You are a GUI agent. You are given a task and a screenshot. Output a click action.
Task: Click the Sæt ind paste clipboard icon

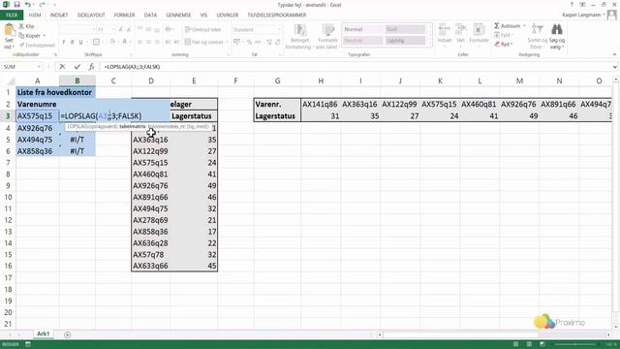pos(9,30)
